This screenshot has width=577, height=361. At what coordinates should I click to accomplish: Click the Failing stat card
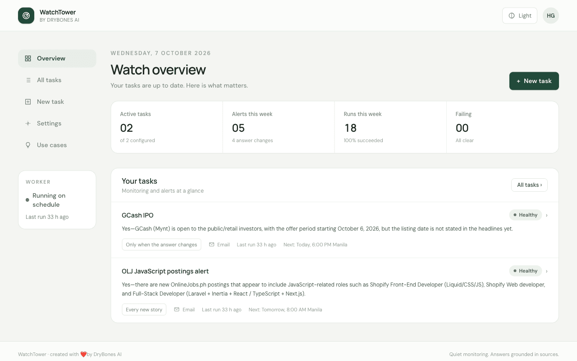click(x=503, y=127)
